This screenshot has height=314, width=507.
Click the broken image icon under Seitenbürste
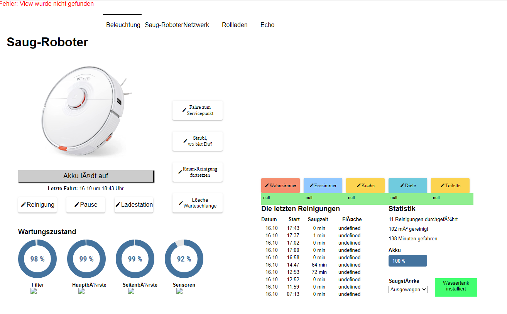131,291
